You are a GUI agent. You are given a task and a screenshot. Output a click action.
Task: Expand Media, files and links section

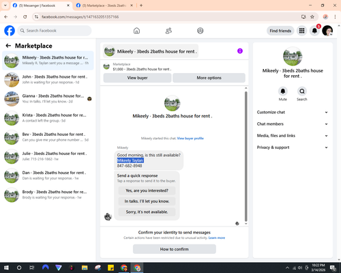293,136
